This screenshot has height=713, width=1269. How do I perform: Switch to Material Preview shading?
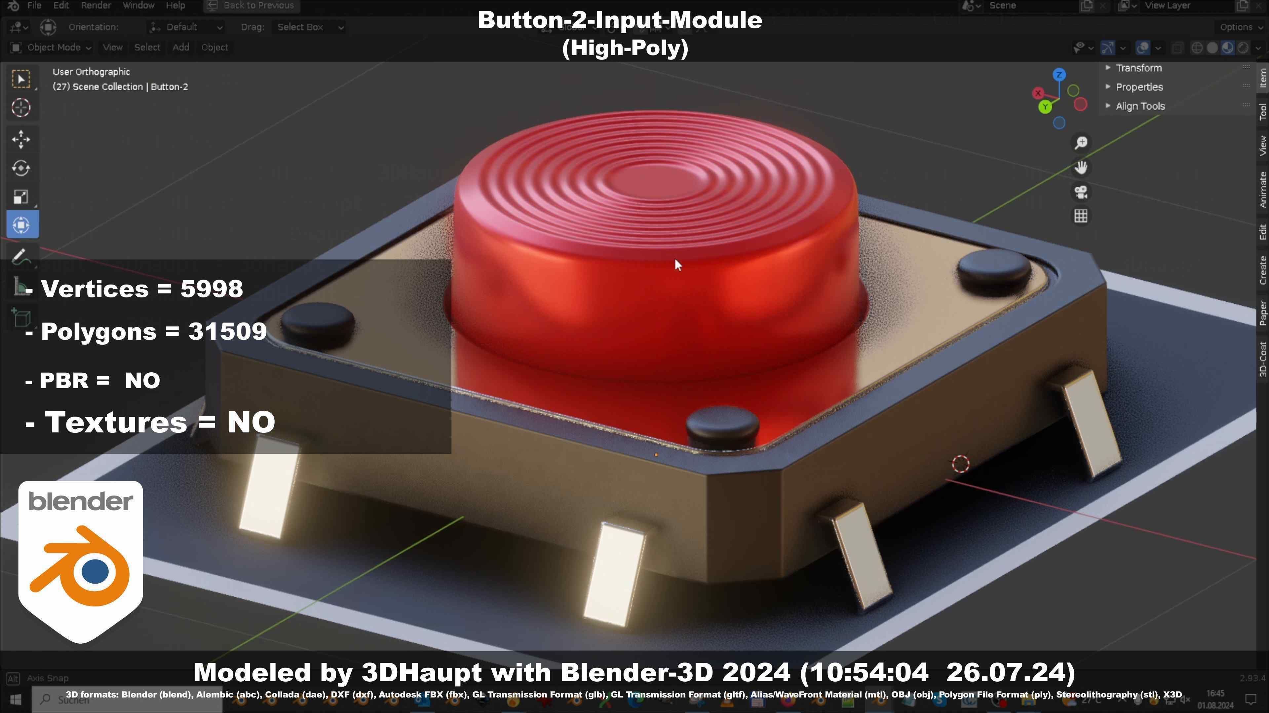tap(1228, 48)
